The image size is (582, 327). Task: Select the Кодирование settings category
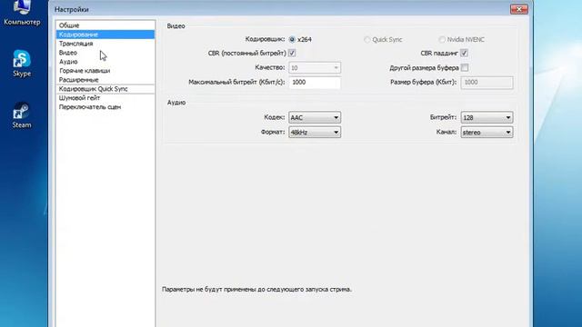(x=105, y=35)
